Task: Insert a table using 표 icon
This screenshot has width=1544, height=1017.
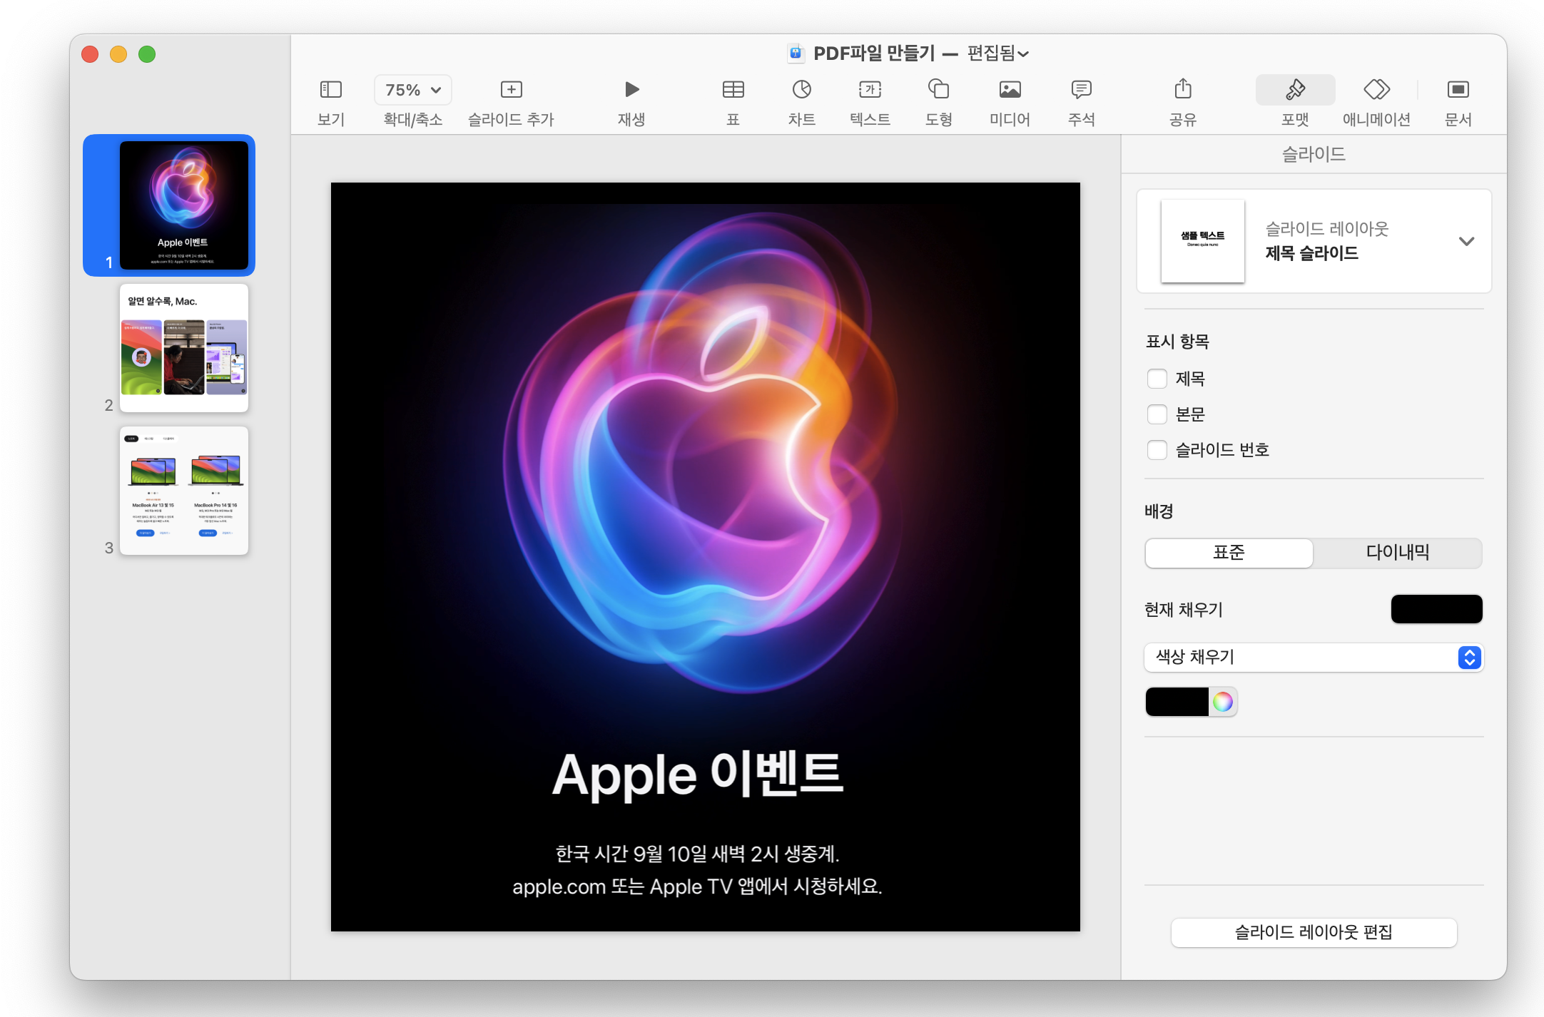Action: point(733,90)
